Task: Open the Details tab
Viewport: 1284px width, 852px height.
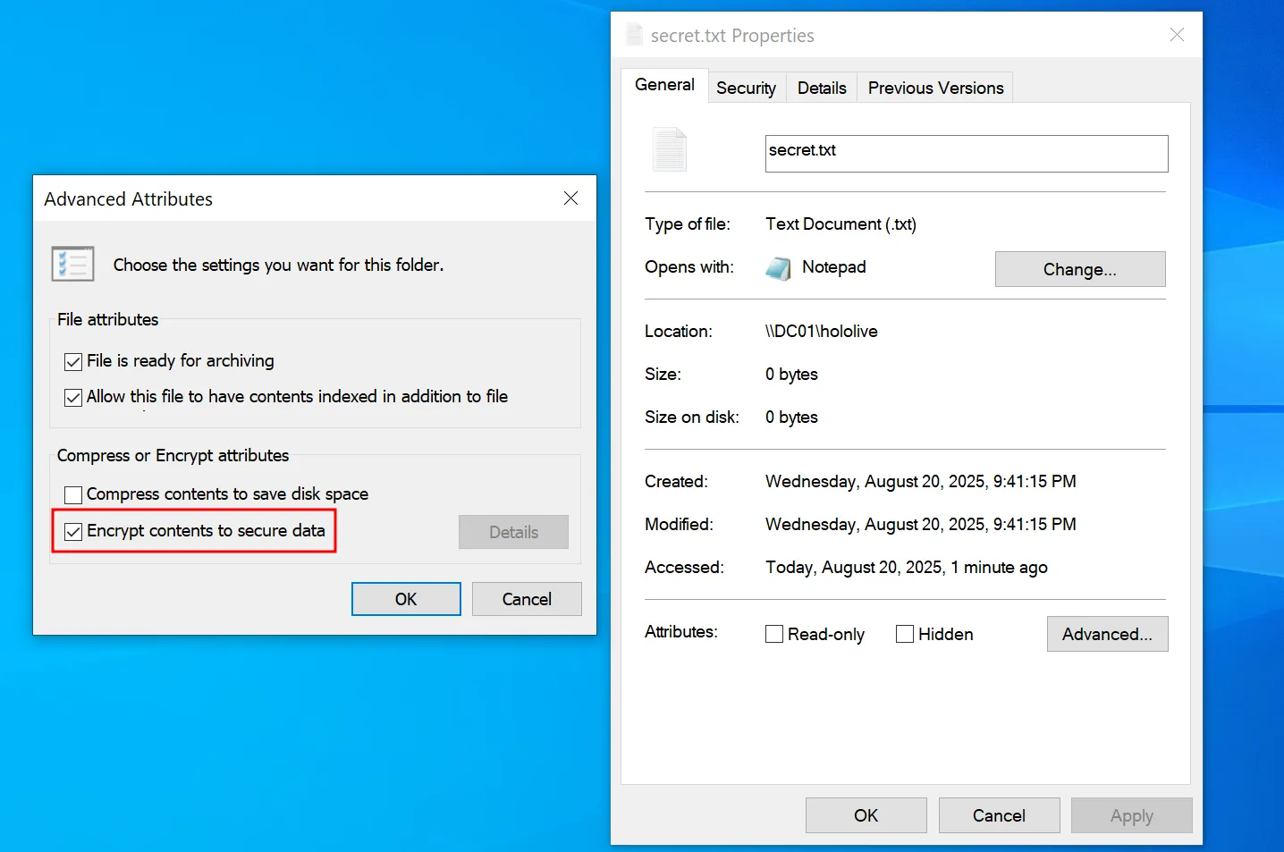Action: pos(822,88)
